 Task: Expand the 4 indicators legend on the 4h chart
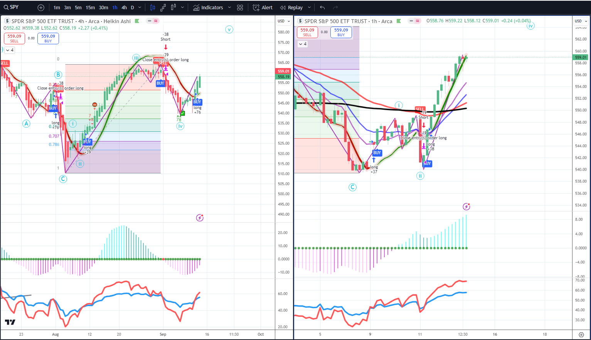[9, 50]
